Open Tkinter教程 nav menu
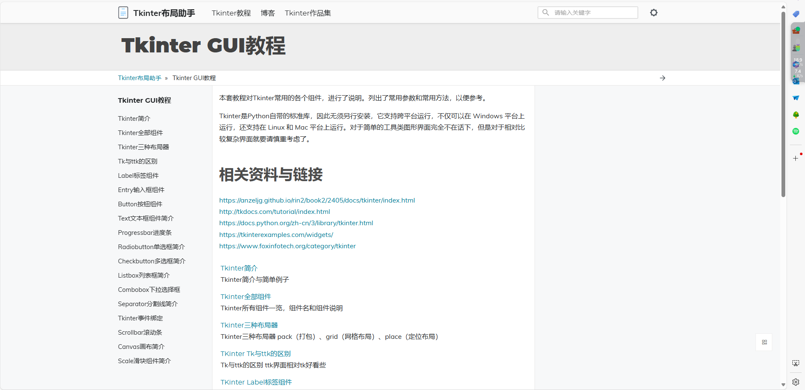The height and width of the screenshot is (390, 805). [231, 13]
